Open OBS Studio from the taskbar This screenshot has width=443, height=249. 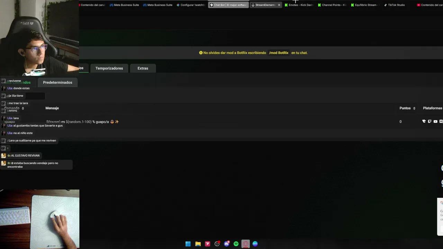(x=217, y=244)
